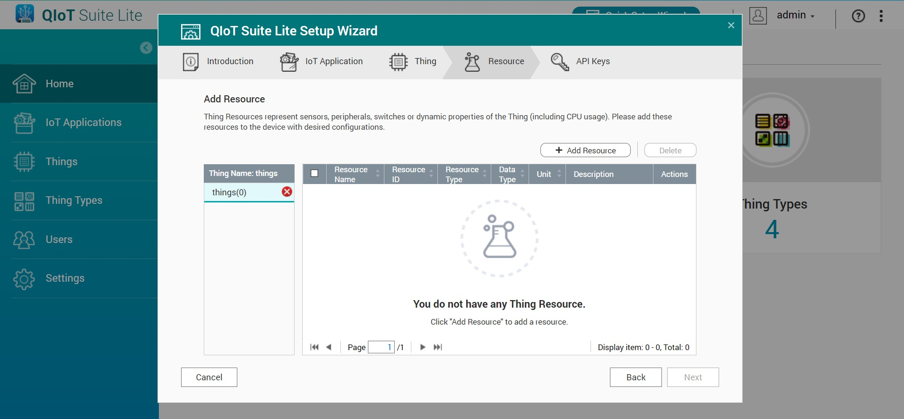Viewport: 904px width, 419px height.
Task: Open Thing Types in the sidebar
Action: [x=74, y=201]
